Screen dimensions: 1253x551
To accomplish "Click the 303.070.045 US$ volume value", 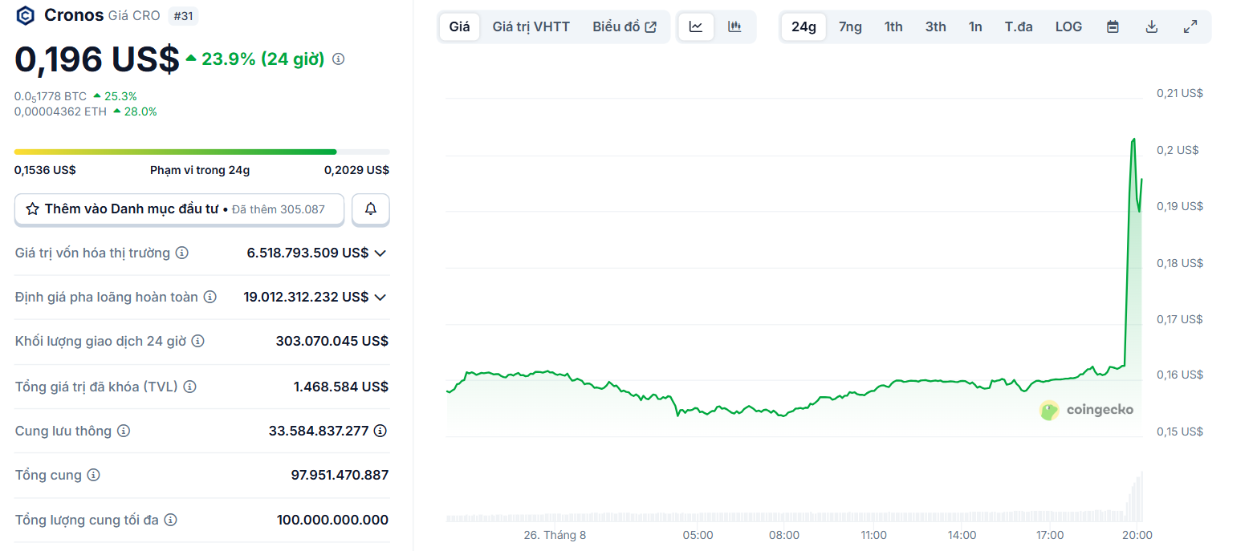I will (332, 342).
